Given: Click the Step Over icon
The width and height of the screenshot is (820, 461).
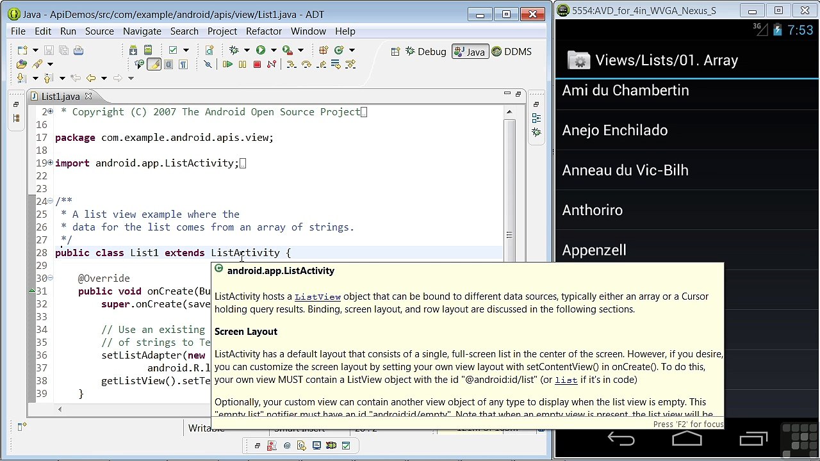Looking at the screenshot, I should pyautogui.click(x=306, y=65).
